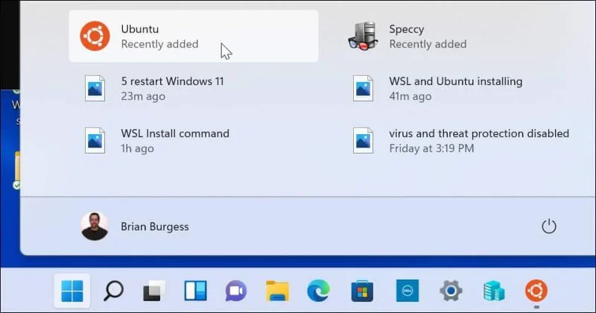Open Microsoft Store from the taskbar
596x313 pixels.
[362, 291]
